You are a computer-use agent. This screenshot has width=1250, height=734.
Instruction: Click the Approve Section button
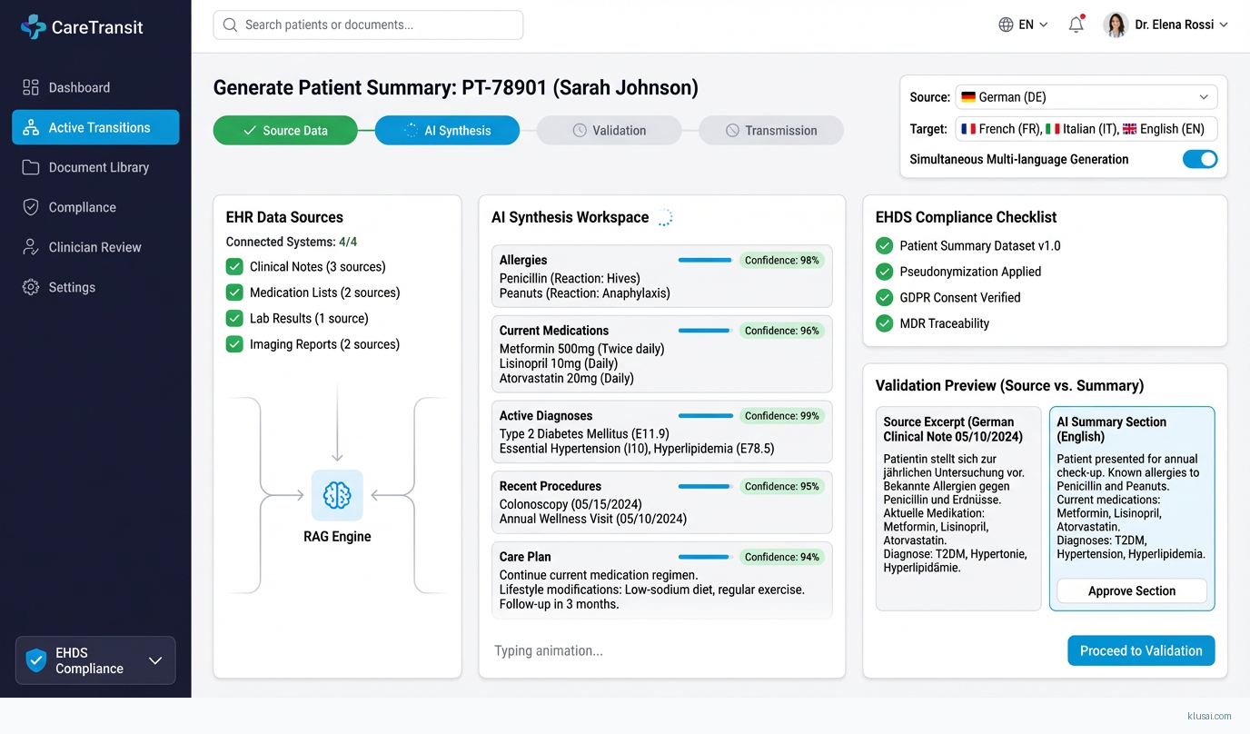[x=1131, y=590]
